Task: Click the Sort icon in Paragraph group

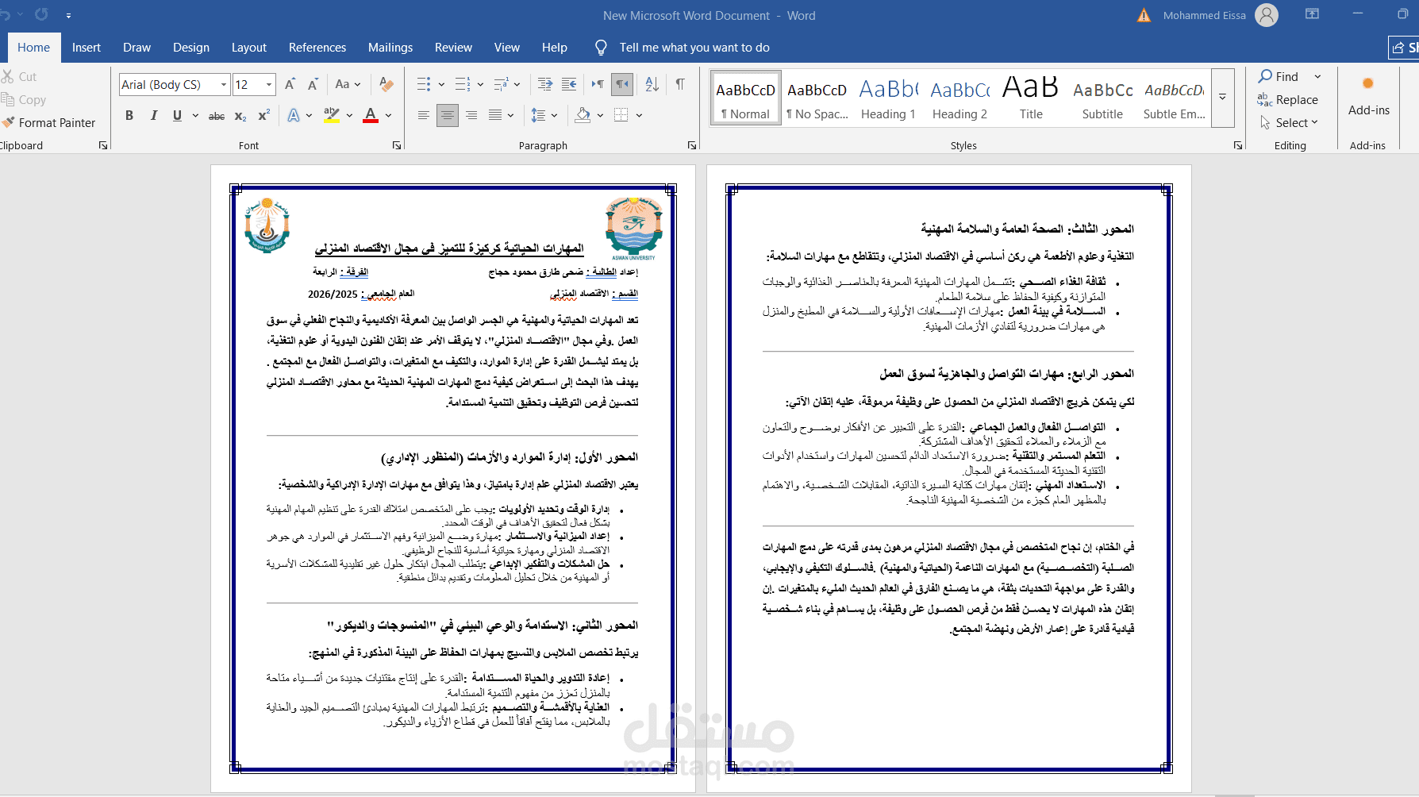Action: [x=652, y=84]
